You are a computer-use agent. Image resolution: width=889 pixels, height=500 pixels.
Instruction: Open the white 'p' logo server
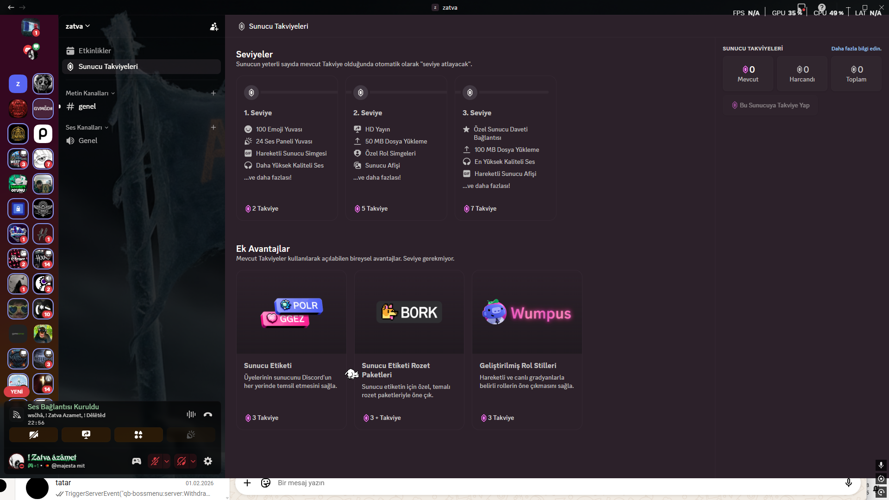(x=43, y=134)
